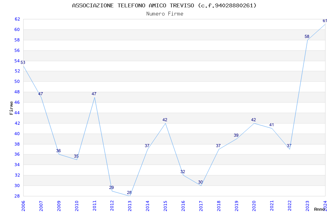Click the 30 tick label on Firme axis

[17, 186]
